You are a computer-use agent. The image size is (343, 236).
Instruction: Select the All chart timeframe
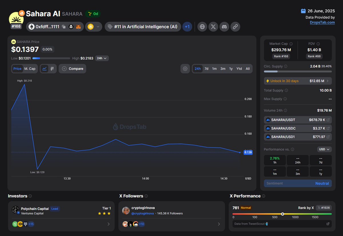click(248, 69)
